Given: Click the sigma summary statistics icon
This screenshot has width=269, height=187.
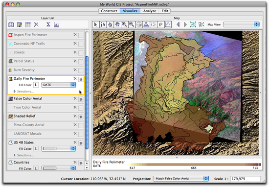Looking at the screenshot, I should 48,24.
